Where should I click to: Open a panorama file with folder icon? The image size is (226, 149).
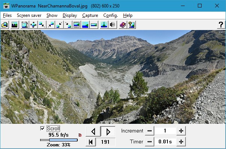tap(5, 25)
